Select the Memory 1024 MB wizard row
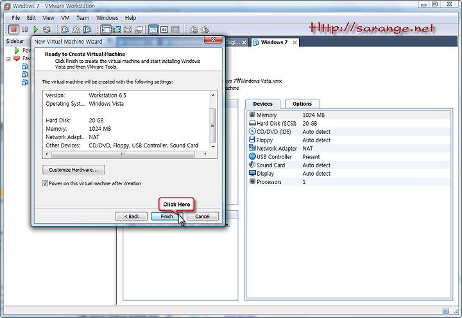Screen dimensions: 462x318 126,129
